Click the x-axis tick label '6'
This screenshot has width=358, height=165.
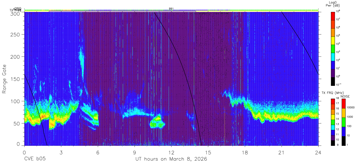pyautogui.click(x=98, y=152)
